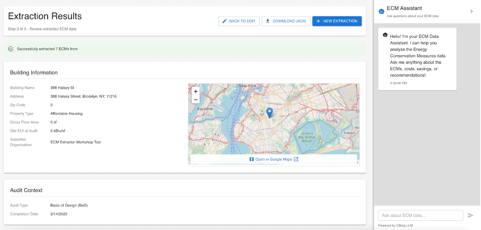Click BACK TO EDIT
Image resolution: width=481 pixels, height=230 pixels.
239,21
